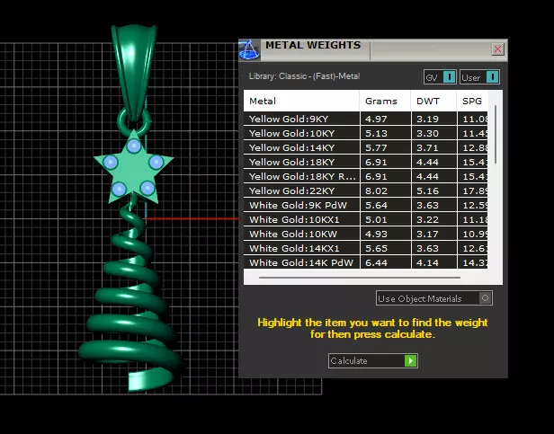Select the Grams column header

point(385,101)
